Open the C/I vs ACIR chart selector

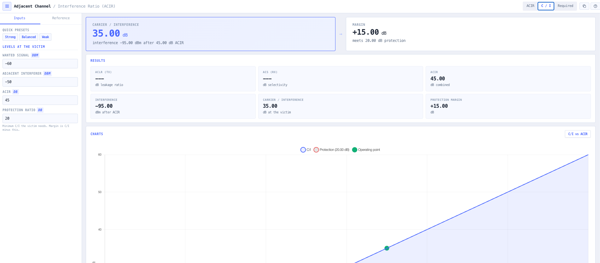click(578, 134)
